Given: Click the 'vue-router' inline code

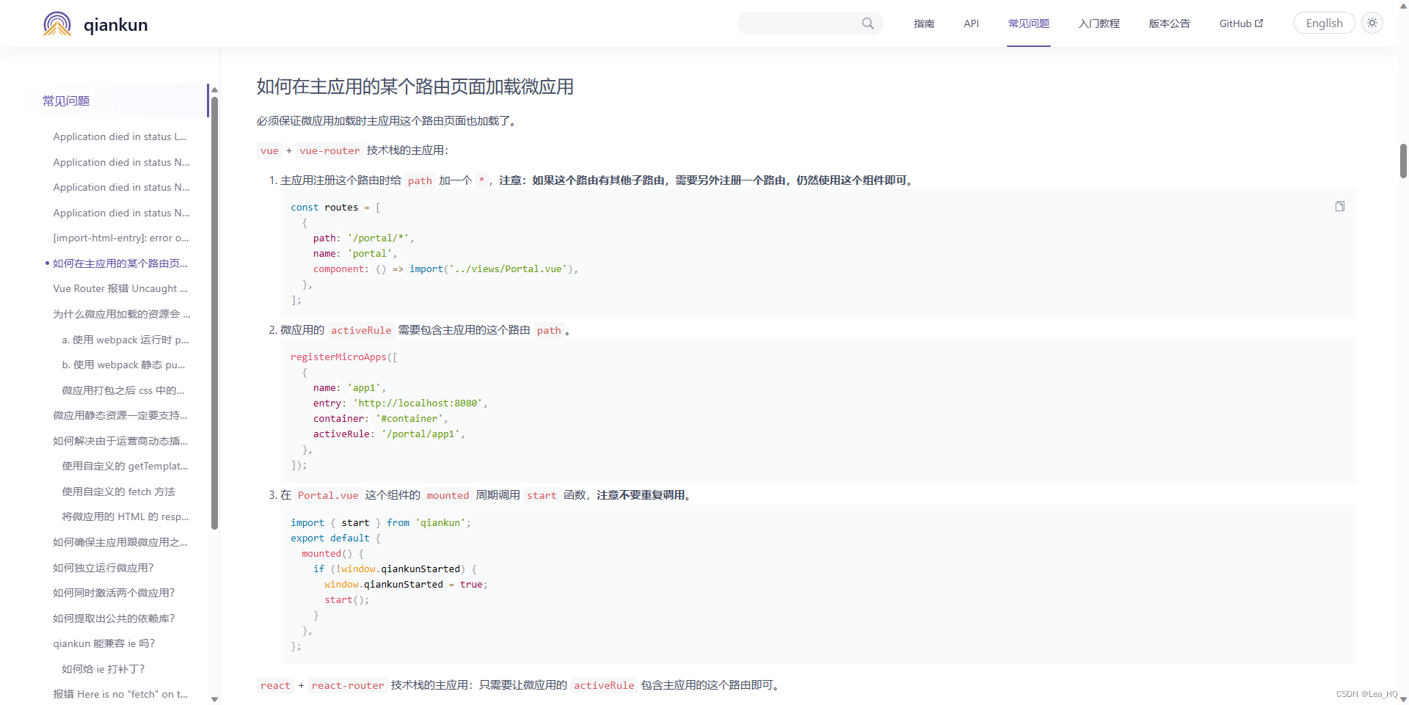Looking at the screenshot, I should tap(330, 150).
